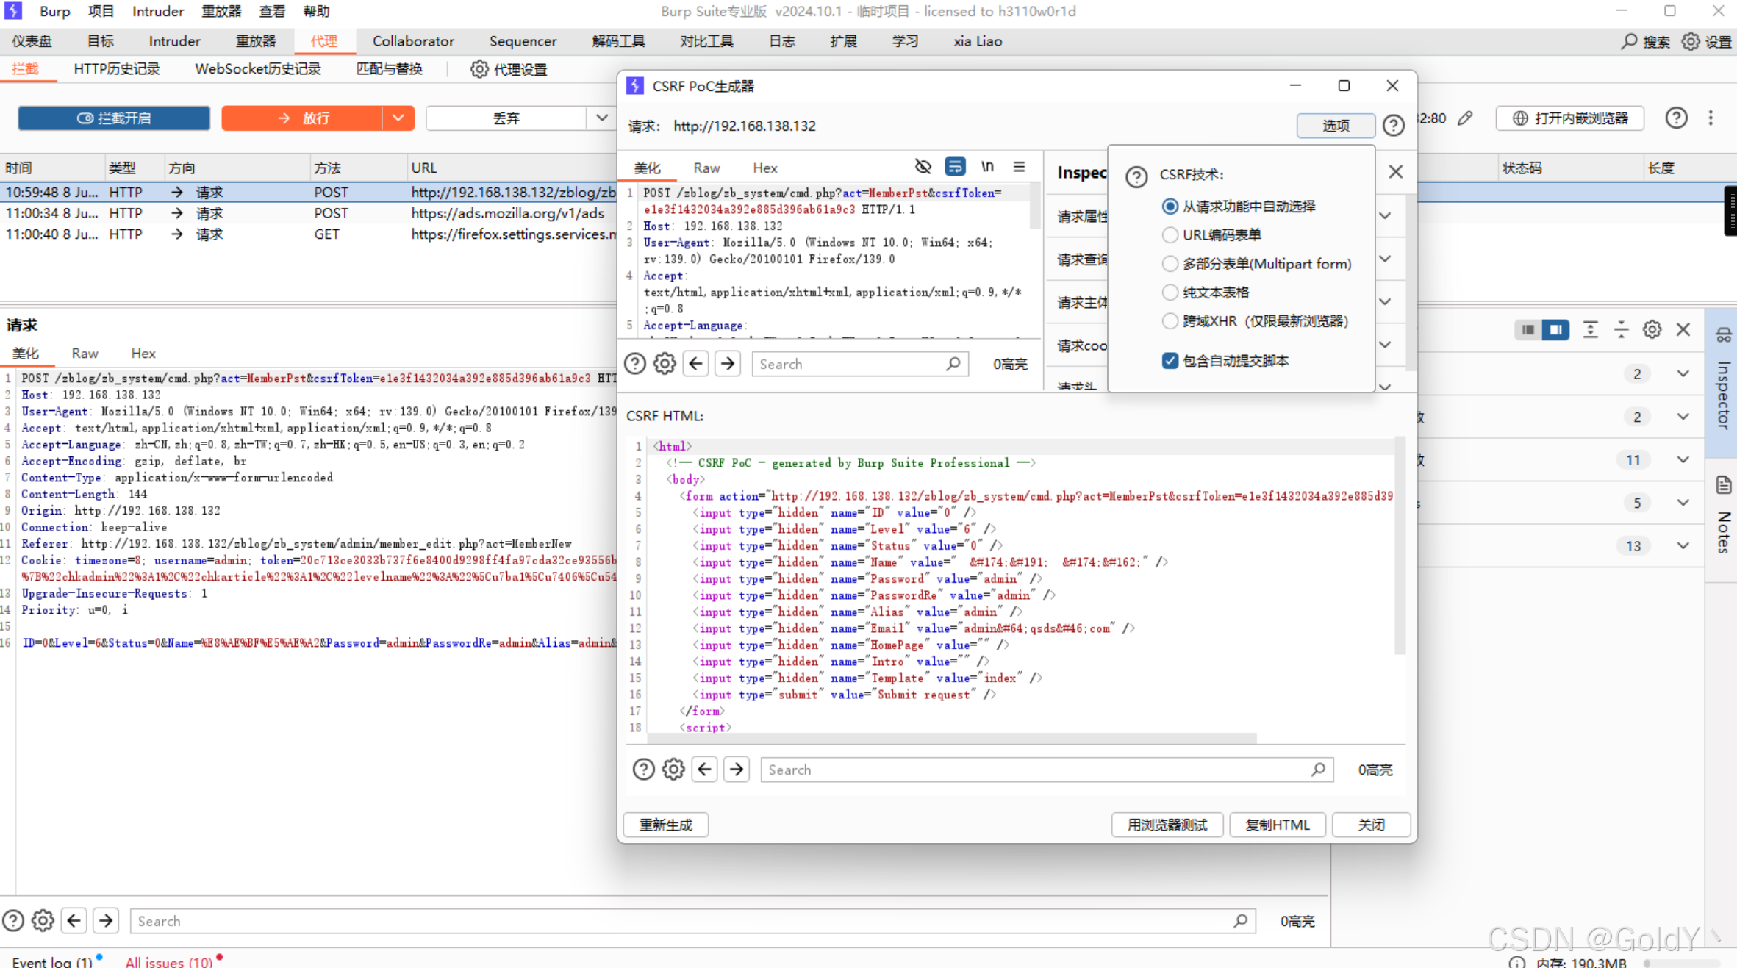Open dropdown arrow beside 放行 button
The width and height of the screenshot is (1737, 968).
(x=398, y=118)
